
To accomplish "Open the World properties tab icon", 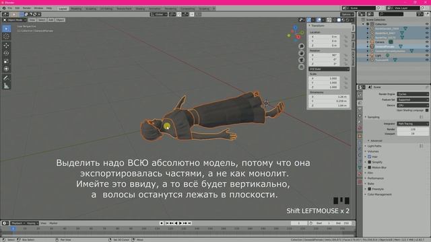I will (360, 128).
